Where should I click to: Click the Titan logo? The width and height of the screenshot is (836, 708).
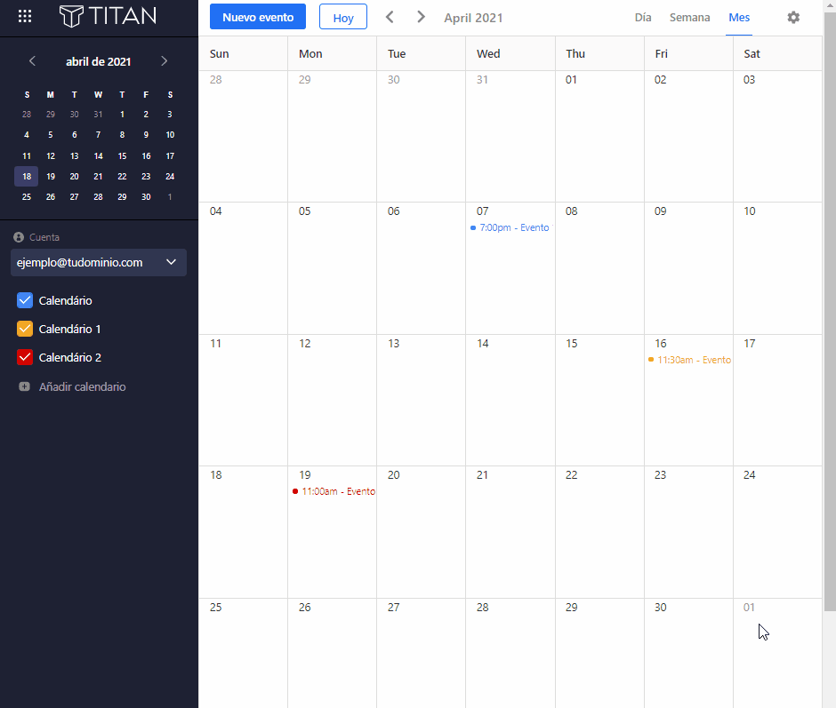point(108,16)
